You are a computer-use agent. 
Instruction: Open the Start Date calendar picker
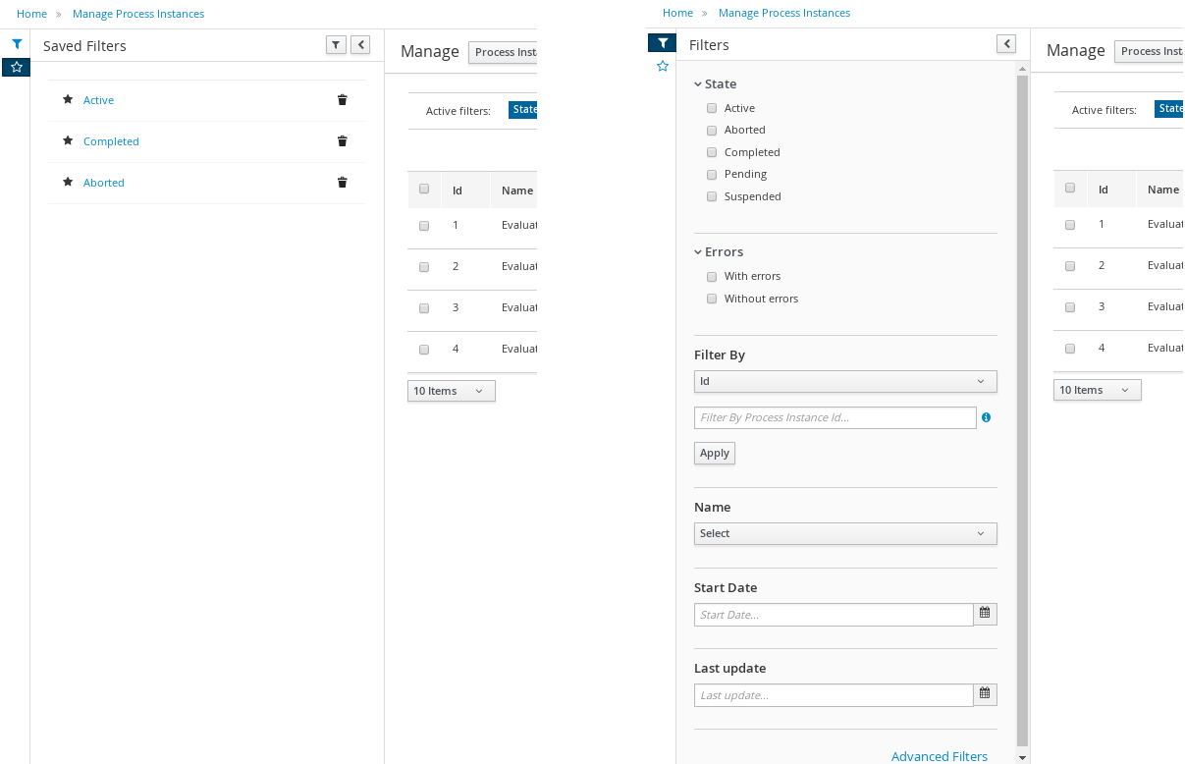pyautogui.click(x=985, y=615)
